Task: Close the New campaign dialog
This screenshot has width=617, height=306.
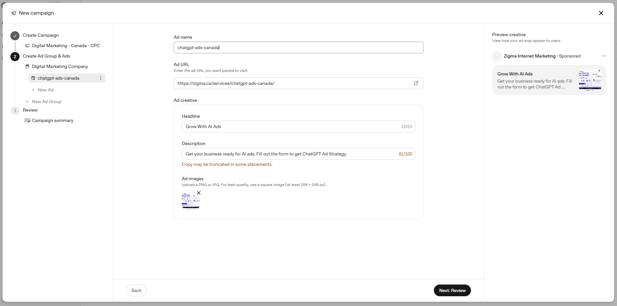Action: [x=601, y=13]
